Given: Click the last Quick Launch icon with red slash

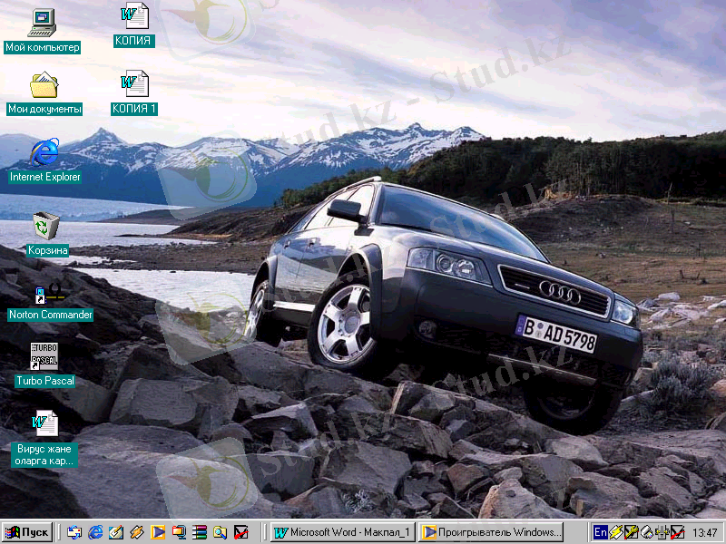Looking at the screenshot, I should point(240,532).
